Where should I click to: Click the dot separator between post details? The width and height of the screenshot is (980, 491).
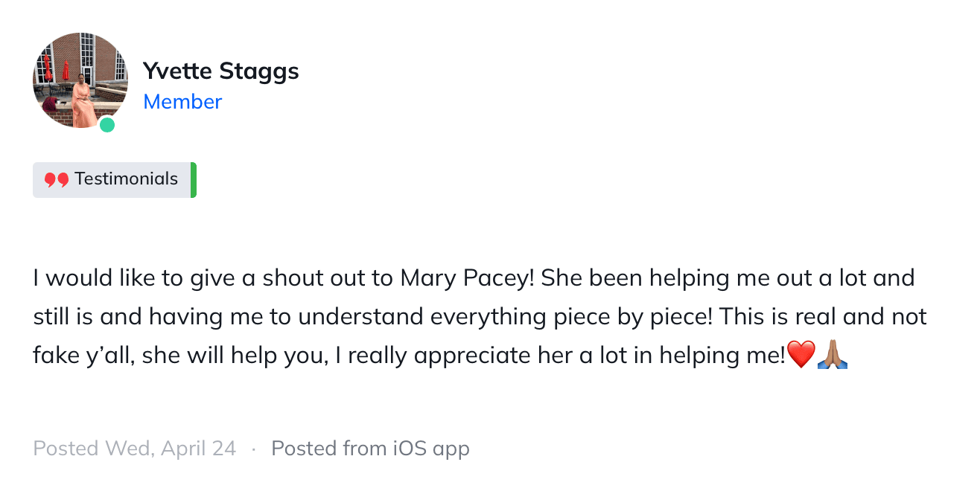click(254, 449)
